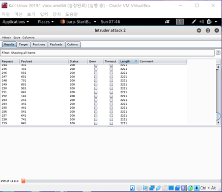
Task: Click the Comment column header
Action: [162, 61]
